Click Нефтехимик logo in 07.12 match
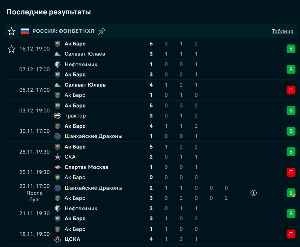300x247 pixels. (x=58, y=64)
